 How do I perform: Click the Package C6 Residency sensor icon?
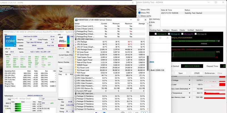pyautogui.click(x=76, y=101)
